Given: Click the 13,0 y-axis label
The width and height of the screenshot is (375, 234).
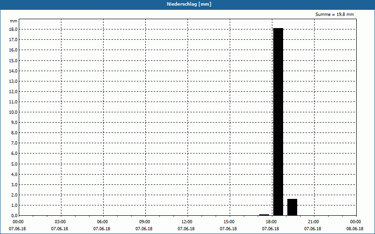Looking at the screenshot, I should 14,81.
